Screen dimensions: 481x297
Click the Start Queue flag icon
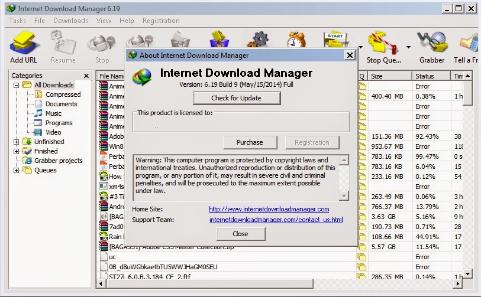click(336, 39)
